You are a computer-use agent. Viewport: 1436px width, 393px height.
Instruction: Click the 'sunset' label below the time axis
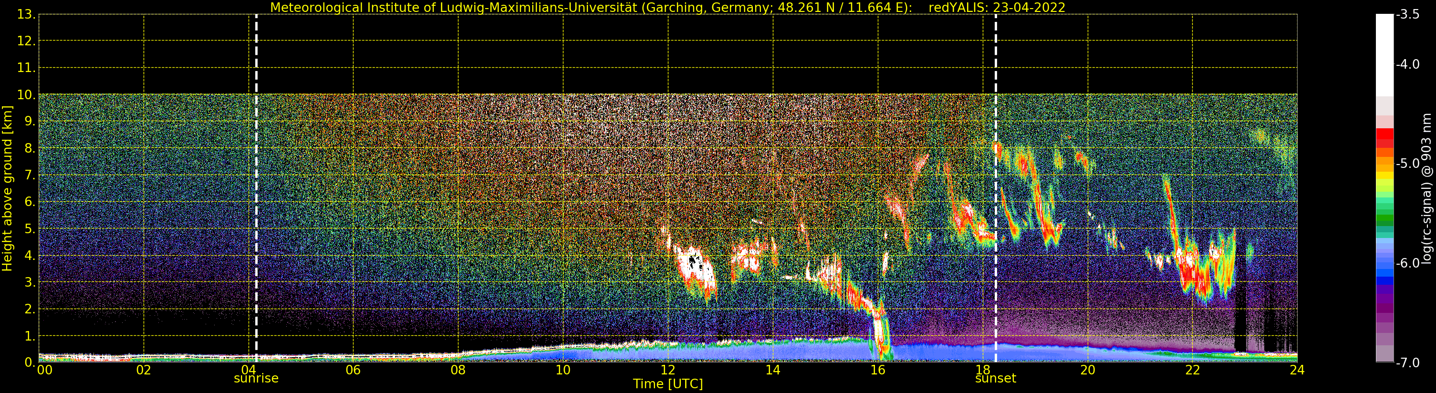[996, 378]
